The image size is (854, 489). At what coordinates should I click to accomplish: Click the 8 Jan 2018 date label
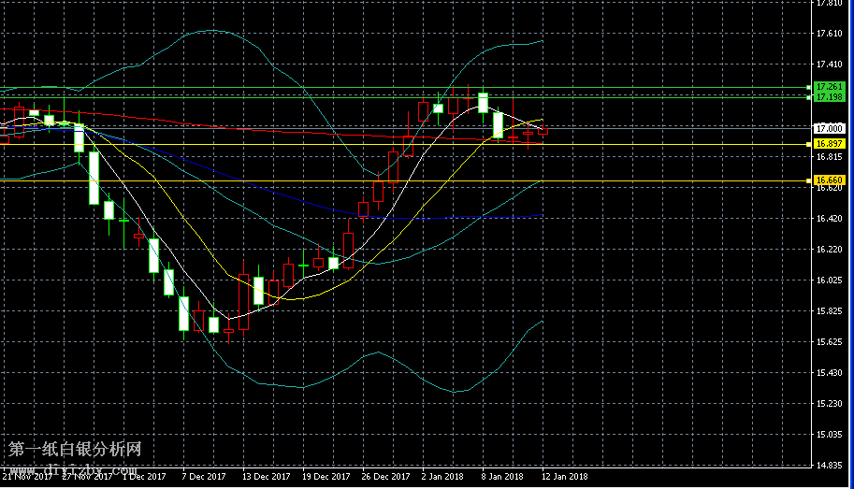click(503, 477)
